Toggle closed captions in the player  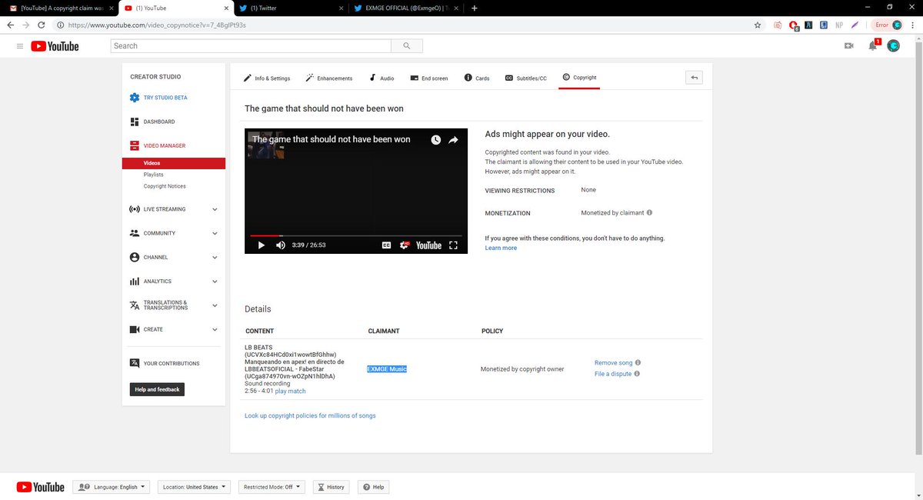pyautogui.click(x=386, y=245)
